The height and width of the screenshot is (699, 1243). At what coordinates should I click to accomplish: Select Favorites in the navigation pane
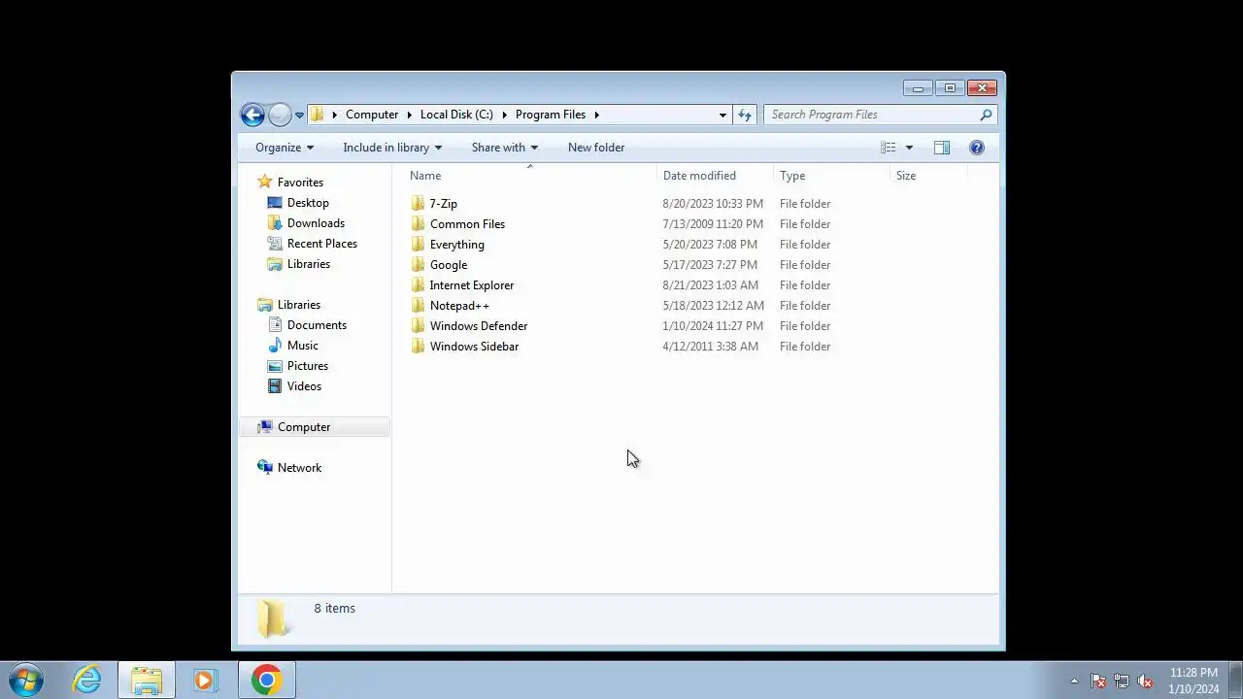300,183
